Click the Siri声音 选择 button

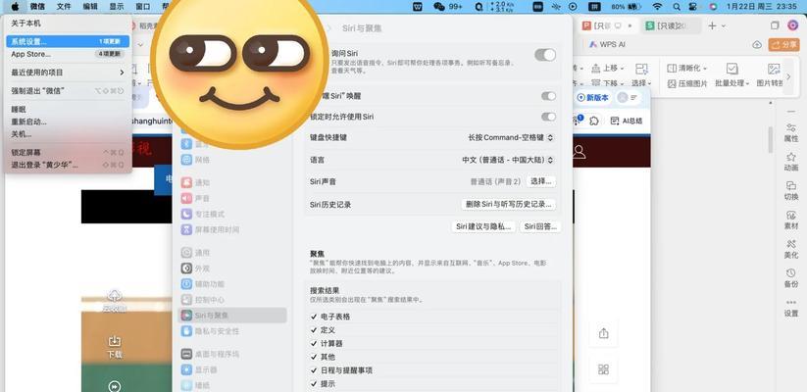[541, 181]
